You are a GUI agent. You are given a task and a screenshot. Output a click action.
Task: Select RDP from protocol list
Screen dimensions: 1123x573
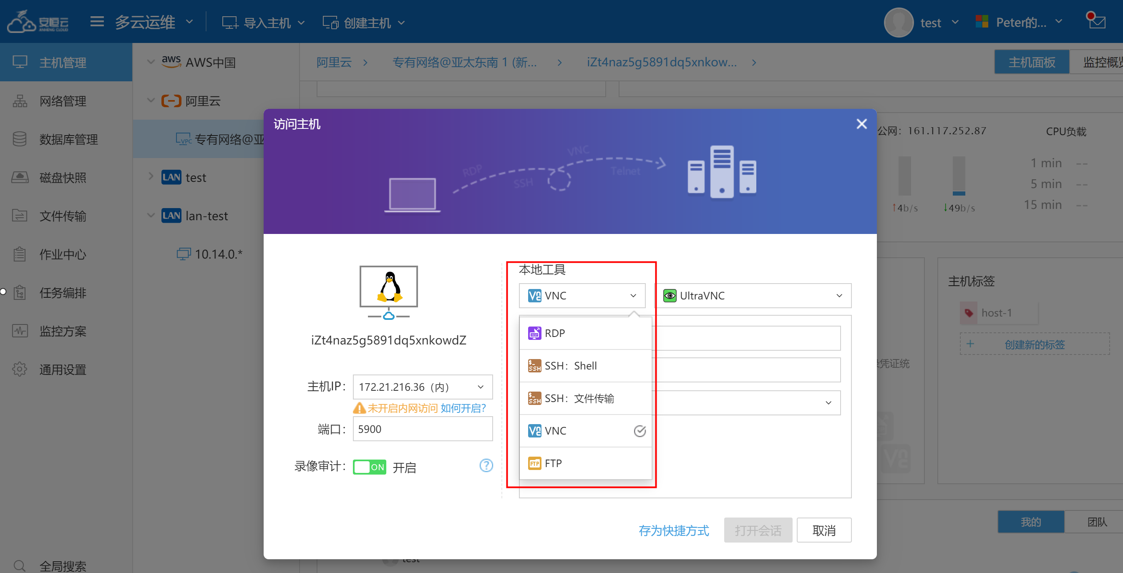585,333
